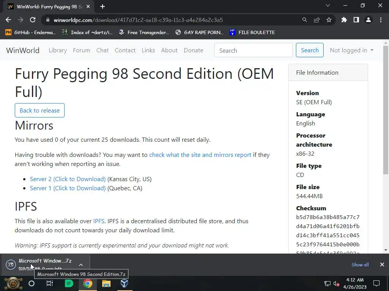Open the Links nav item
Screen dimensions: 389x291
pyautogui.click(x=149, y=50)
